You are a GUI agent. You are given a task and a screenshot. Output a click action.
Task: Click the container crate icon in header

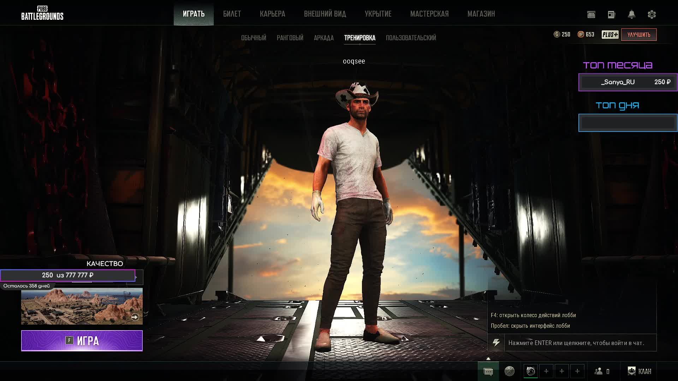pos(591,14)
